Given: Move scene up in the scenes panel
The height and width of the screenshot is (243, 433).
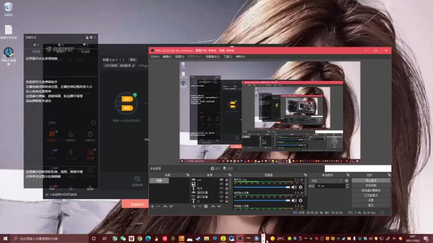Looking at the screenshot, I should 165,206.
